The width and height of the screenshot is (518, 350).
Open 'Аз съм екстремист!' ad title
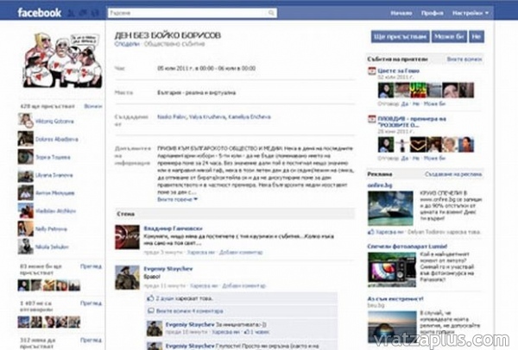pos(395,299)
